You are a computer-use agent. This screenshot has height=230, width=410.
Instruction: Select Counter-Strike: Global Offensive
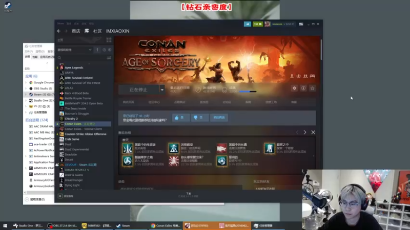pos(86,134)
